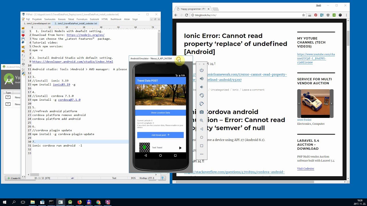367x206 pixels.
Task: Open PSPad Nézet menu
Action: click(x=71, y=19)
